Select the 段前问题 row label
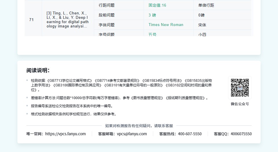Viewport: 278px width, 152px height. (x=107, y=15)
